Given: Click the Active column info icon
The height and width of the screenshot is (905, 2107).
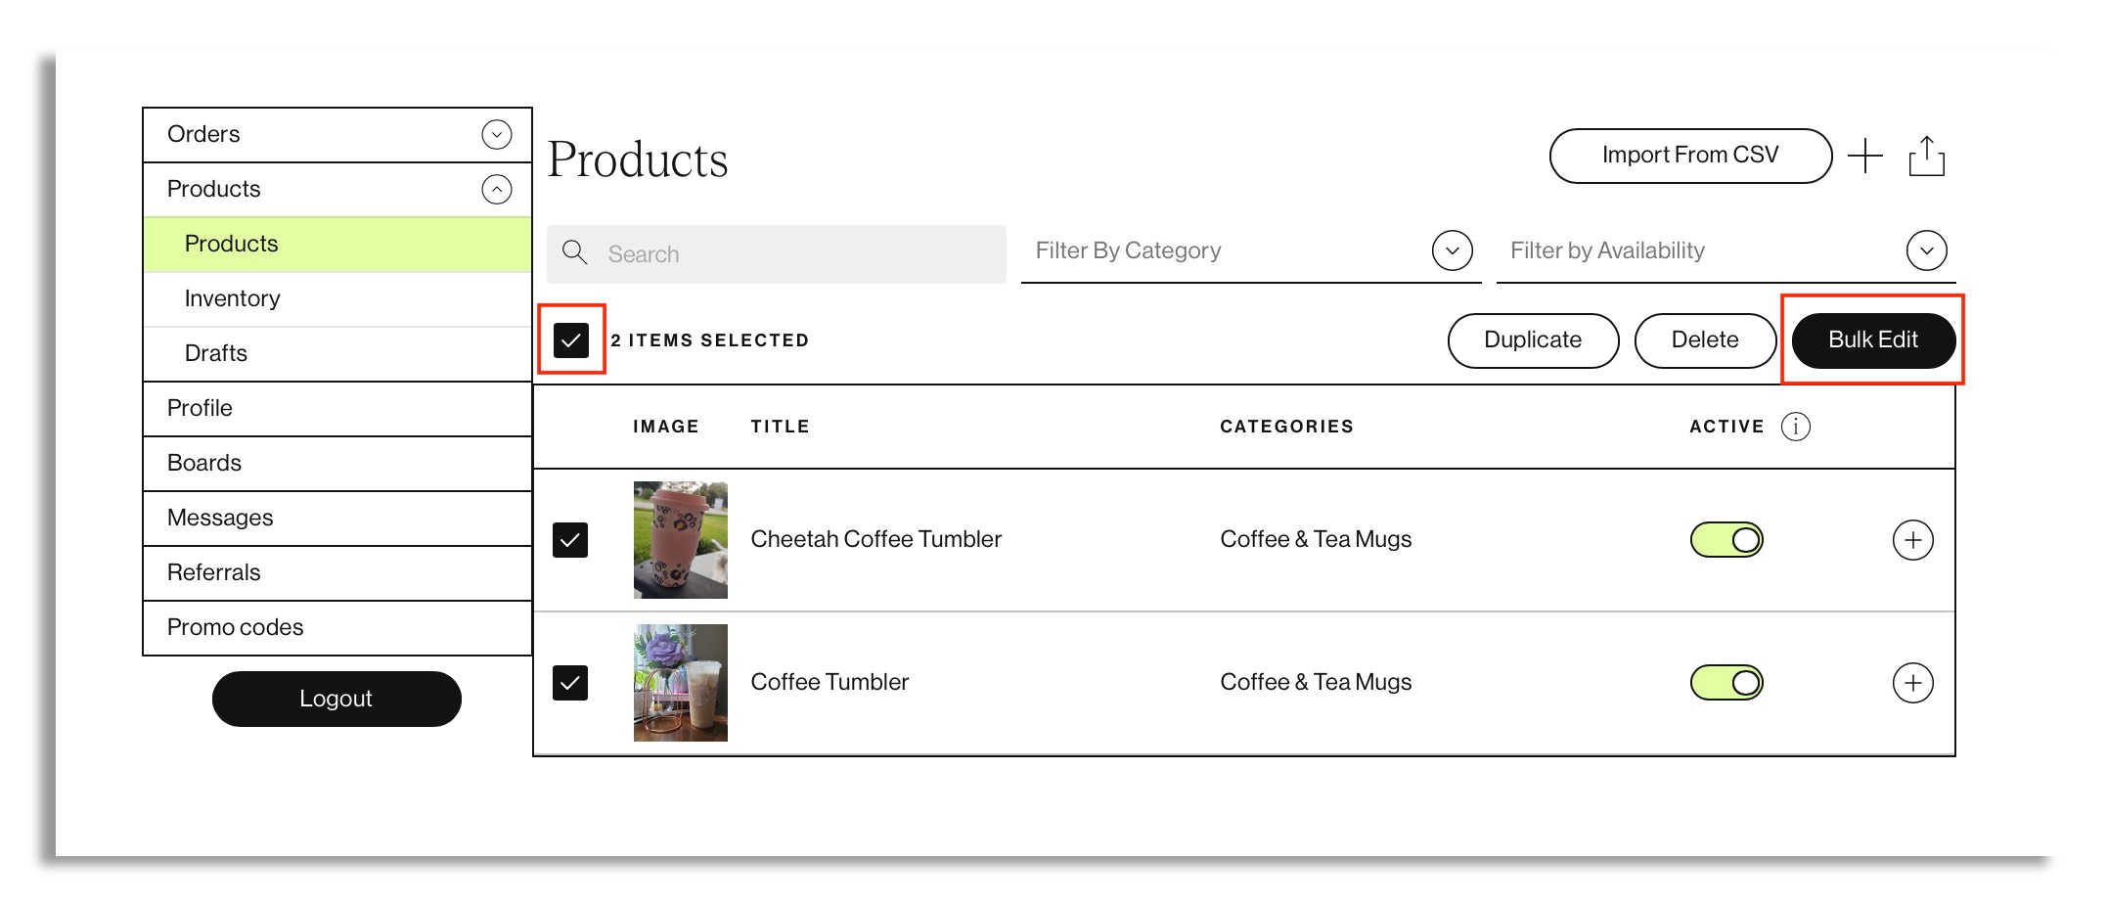Looking at the screenshot, I should [1795, 427].
